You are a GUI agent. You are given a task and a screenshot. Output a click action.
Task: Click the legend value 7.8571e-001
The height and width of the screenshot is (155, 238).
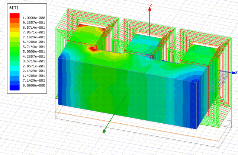[34, 32]
